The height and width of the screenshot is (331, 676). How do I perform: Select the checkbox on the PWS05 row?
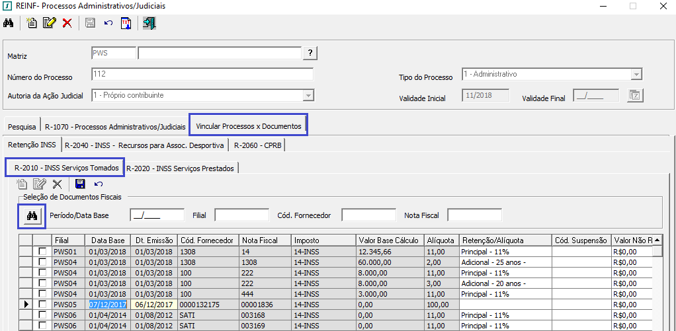pyautogui.click(x=42, y=305)
